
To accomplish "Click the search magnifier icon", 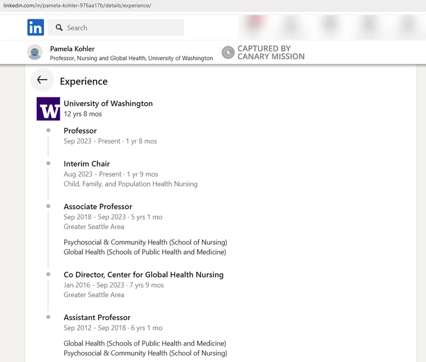I will point(59,28).
